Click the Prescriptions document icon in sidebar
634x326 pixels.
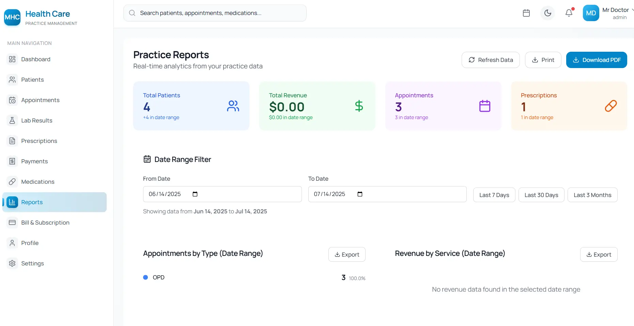pos(12,141)
